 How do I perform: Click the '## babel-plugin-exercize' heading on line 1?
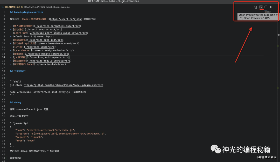click(26, 12)
